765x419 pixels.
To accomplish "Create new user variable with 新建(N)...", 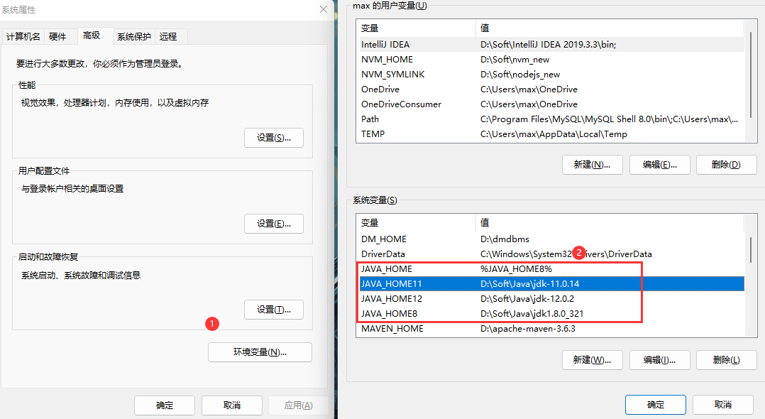I will (x=593, y=165).
